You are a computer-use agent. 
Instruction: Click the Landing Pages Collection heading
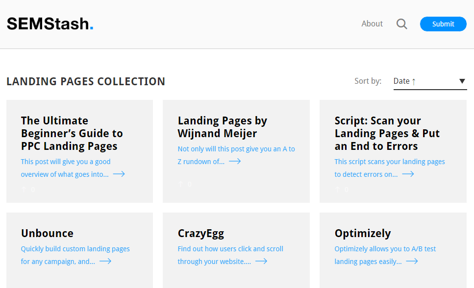point(86,81)
